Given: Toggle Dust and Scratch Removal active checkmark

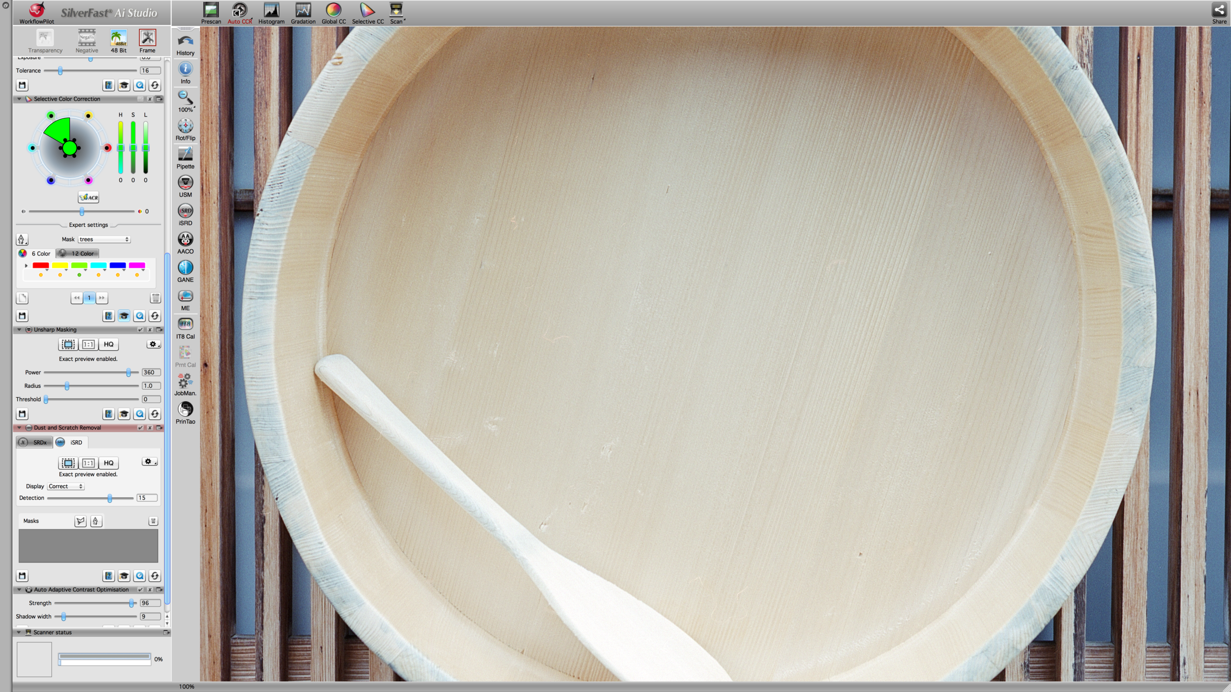Looking at the screenshot, I should coord(140,428).
